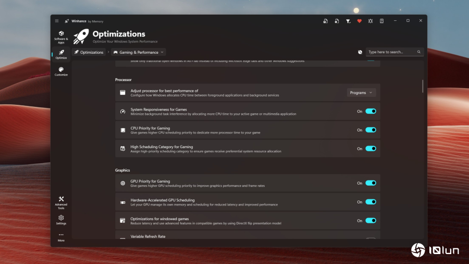Select Optimize in the sidebar
This screenshot has height=264, width=469.
[x=61, y=54]
